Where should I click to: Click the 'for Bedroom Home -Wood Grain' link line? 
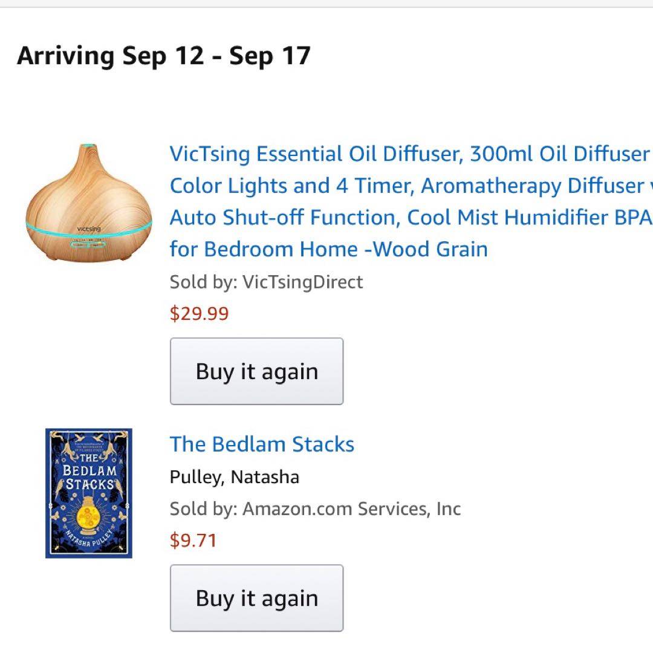[328, 249]
